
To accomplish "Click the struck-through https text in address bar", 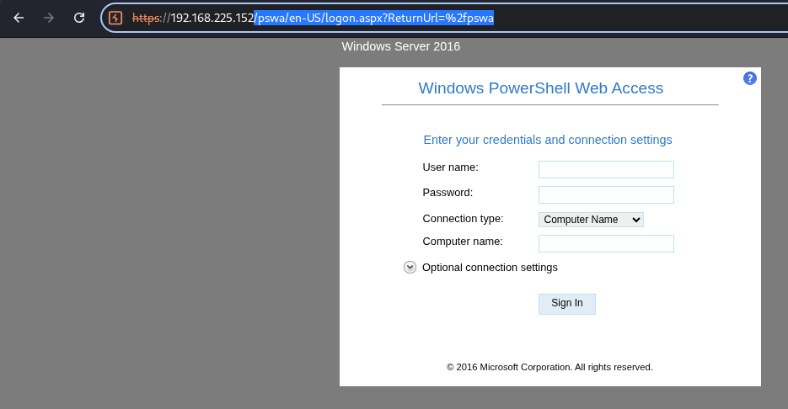I will [x=147, y=18].
